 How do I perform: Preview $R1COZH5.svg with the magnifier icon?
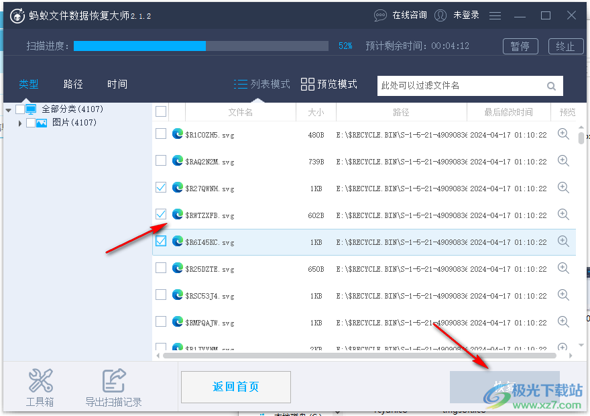pyautogui.click(x=563, y=134)
